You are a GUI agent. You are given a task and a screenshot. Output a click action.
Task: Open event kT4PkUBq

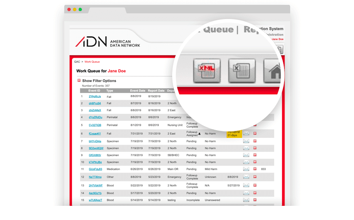coord(95,162)
